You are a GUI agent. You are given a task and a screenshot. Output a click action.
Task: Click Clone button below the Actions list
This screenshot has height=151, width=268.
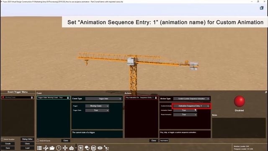[x=154, y=141]
